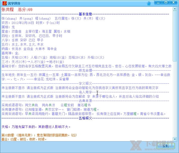Click the 五格: 天格12(木) line

click(53, 57)
